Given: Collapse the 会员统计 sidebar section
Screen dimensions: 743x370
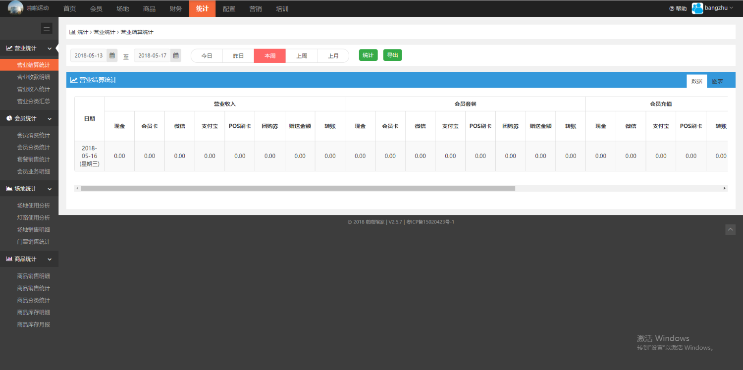Looking at the screenshot, I should (x=29, y=118).
